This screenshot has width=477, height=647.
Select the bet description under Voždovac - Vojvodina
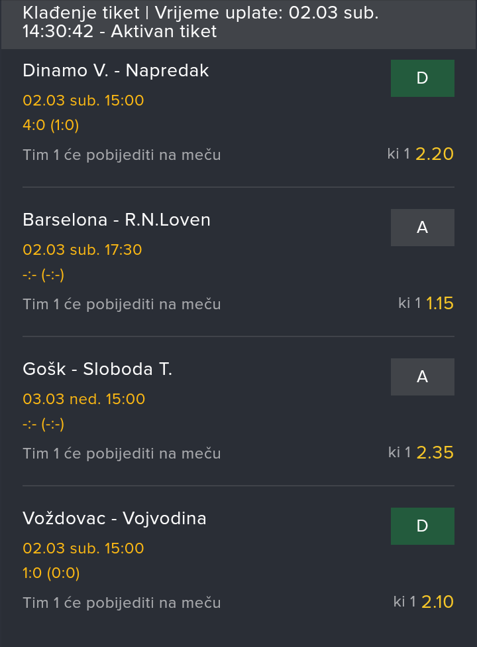[122, 603]
